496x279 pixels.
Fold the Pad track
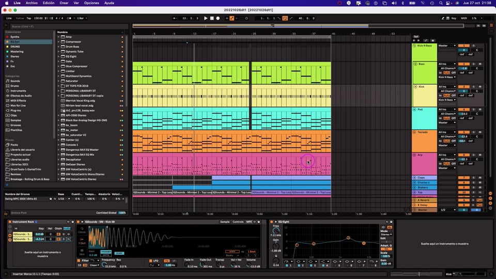coord(414,110)
